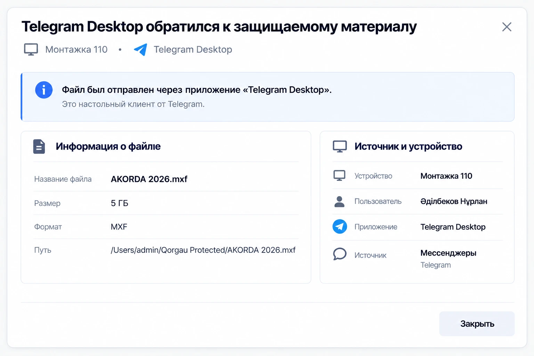
Task: Click the Монтажка 110 label in the header subtitle
Action: coord(76,49)
